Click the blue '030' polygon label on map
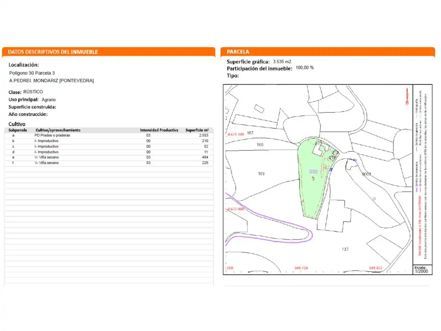This screenshot has height=331, width=441. pyautogui.click(x=313, y=171)
